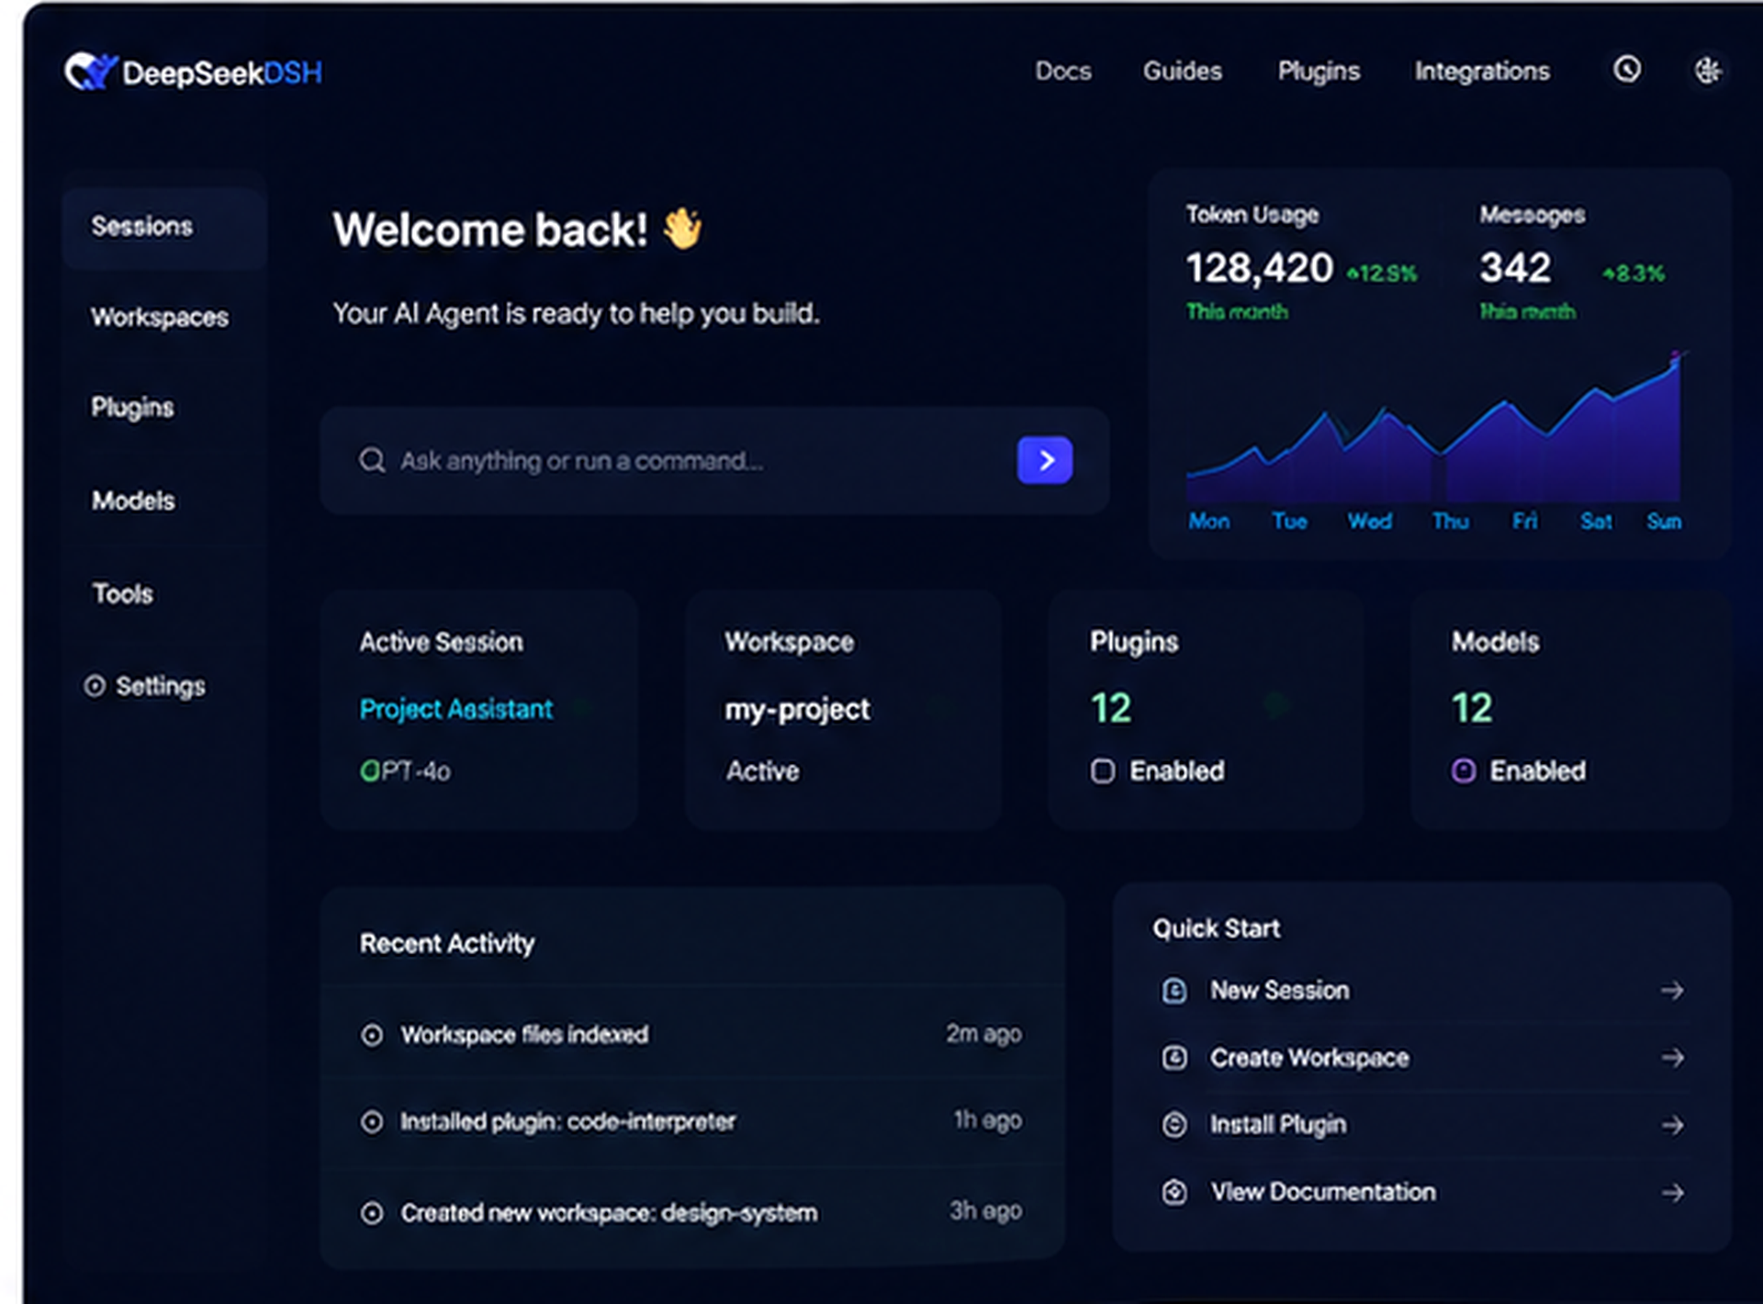Click the 128,420 token usage value

[1259, 269]
